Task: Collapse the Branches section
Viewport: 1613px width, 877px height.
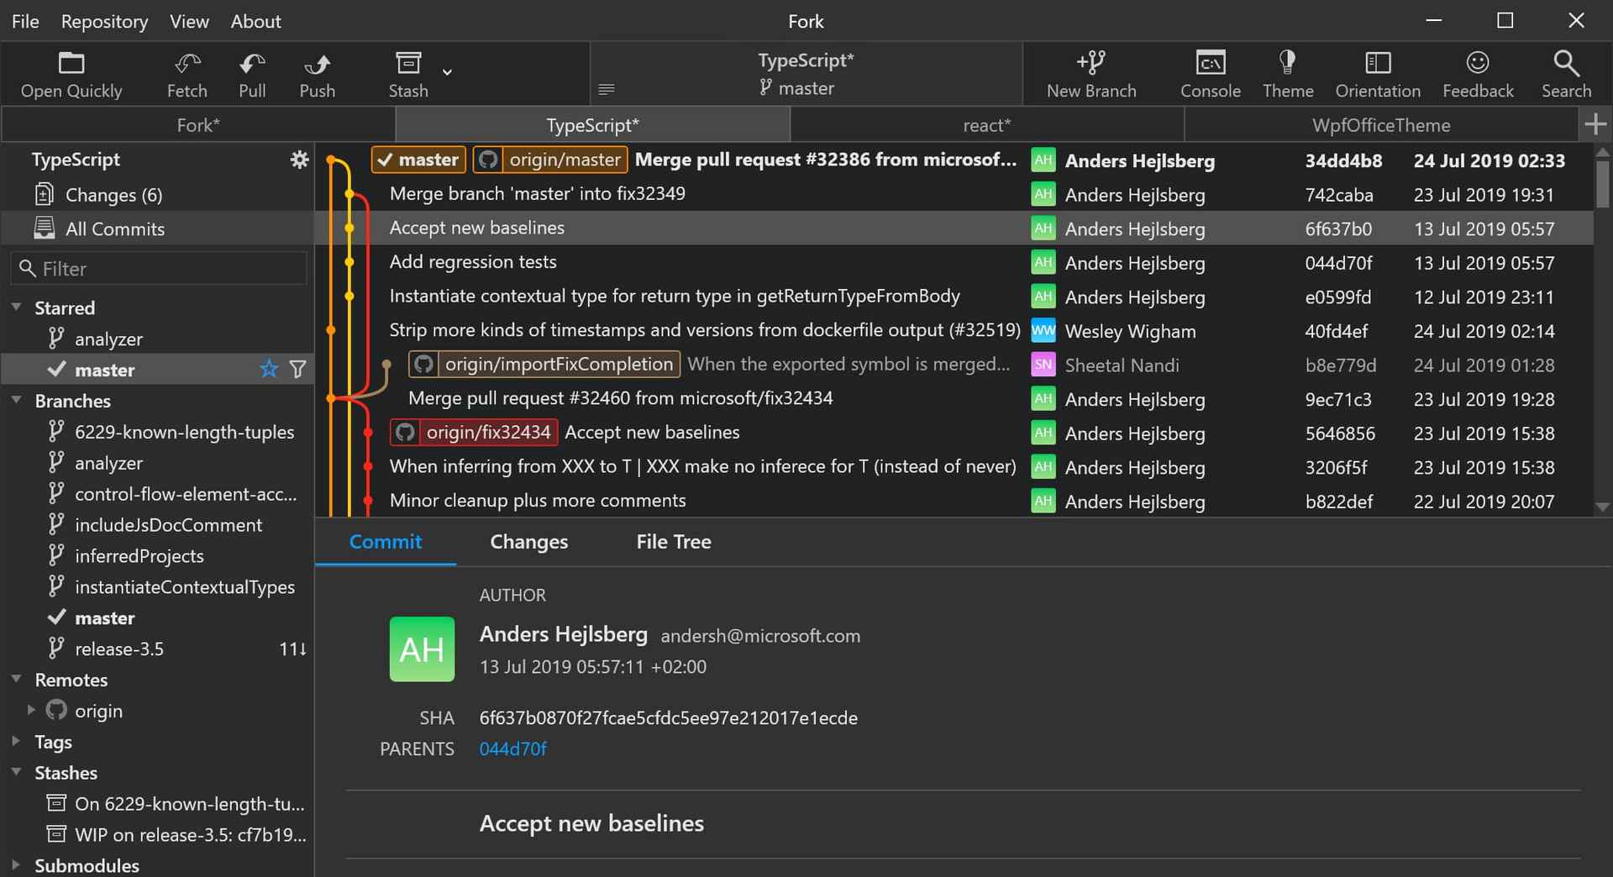Action: pyautogui.click(x=16, y=400)
